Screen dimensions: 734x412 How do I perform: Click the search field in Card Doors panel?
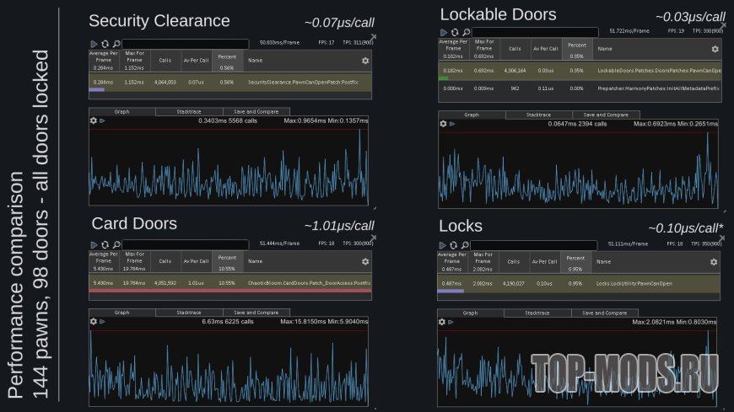(x=186, y=244)
